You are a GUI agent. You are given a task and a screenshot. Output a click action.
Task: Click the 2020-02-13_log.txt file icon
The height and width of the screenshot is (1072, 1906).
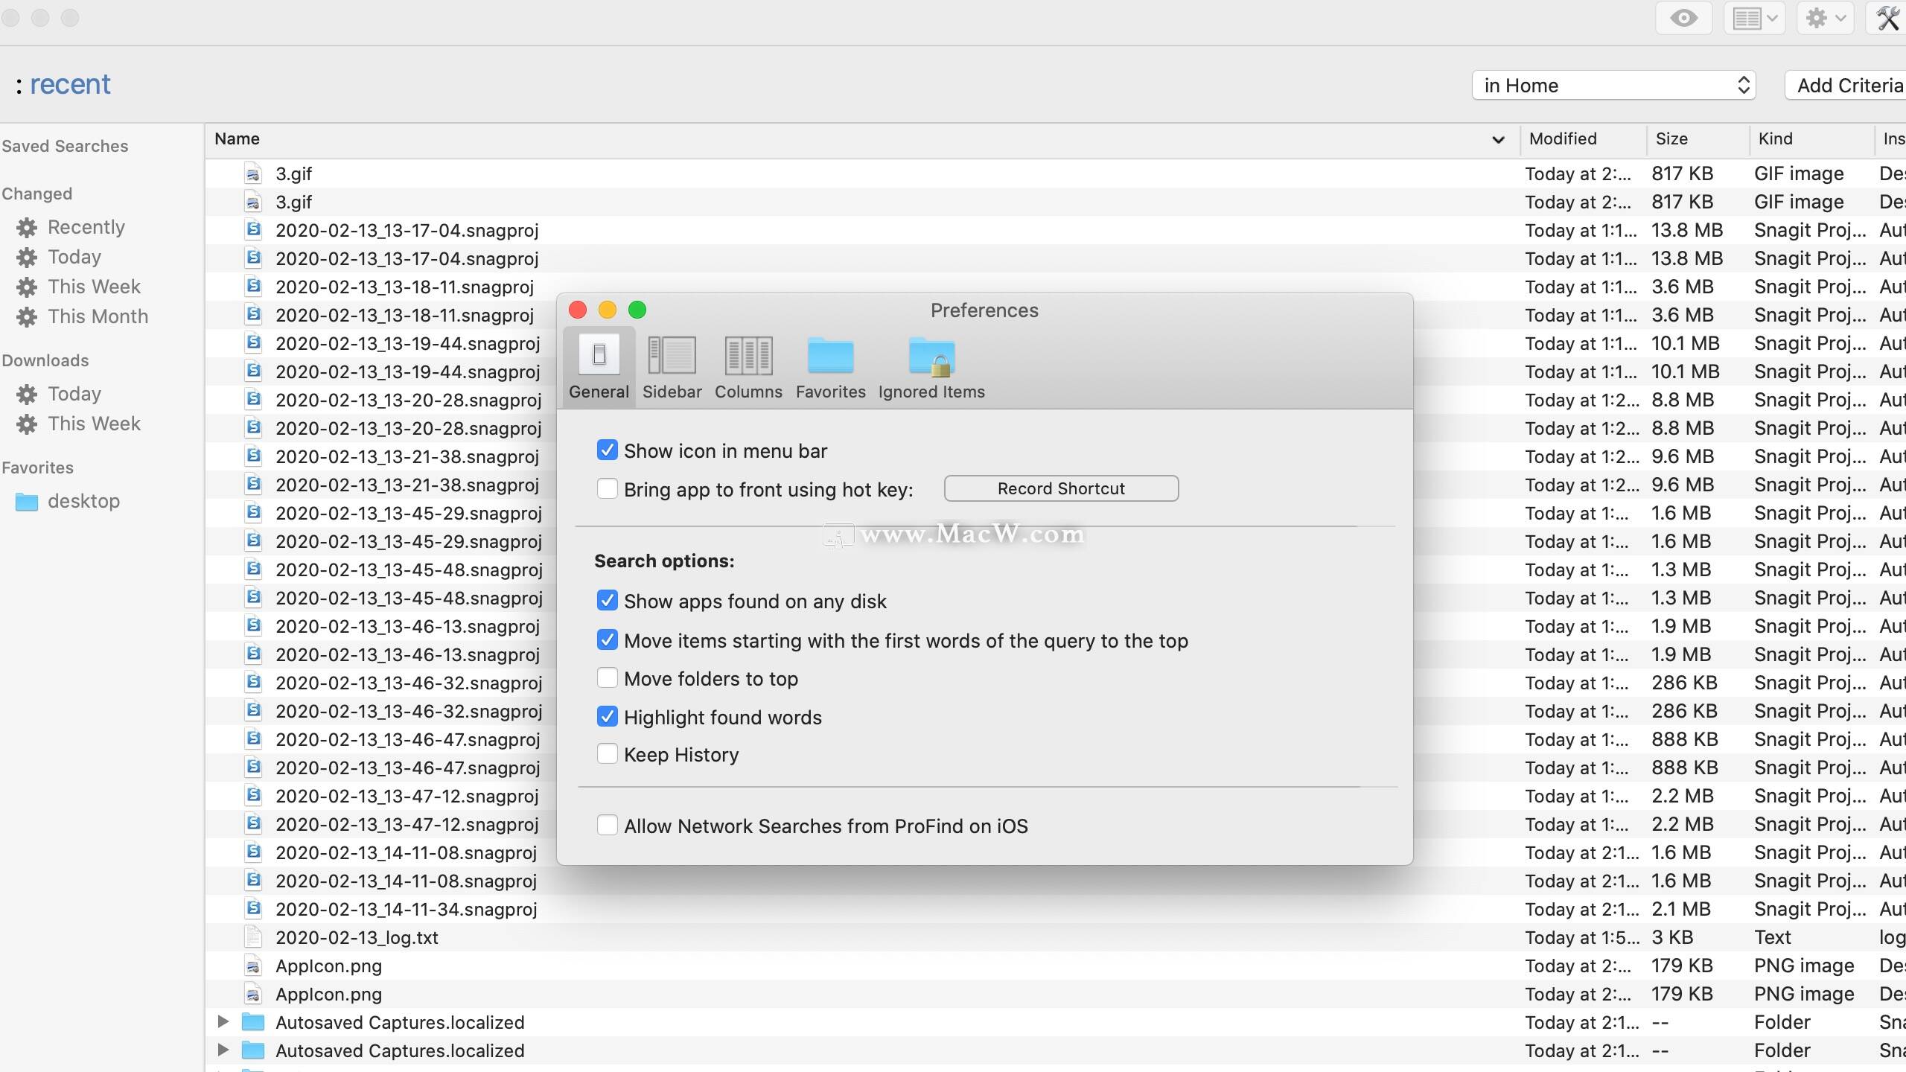(x=253, y=937)
